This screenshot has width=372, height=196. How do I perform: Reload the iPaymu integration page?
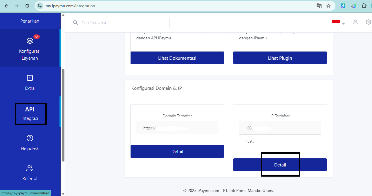click(27, 6)
